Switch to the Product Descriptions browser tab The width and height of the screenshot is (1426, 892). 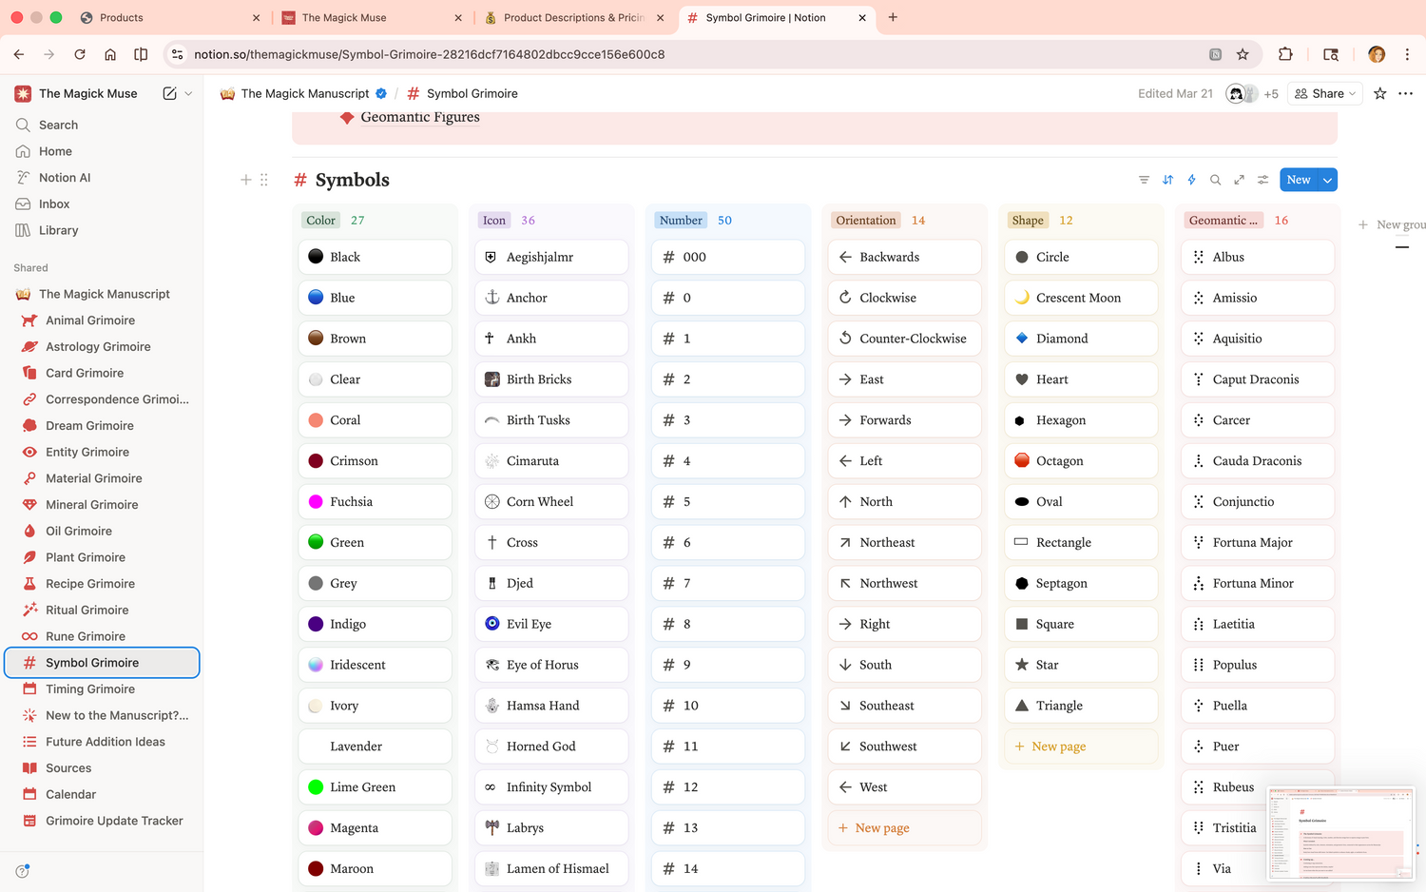573,17
